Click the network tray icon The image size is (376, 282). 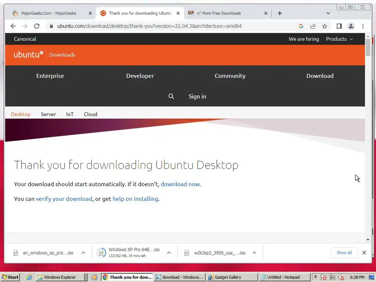332,278
